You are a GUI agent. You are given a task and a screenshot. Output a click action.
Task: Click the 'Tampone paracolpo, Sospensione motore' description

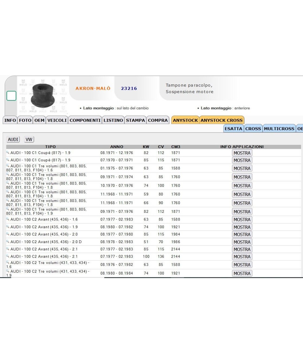click(190, 88)
